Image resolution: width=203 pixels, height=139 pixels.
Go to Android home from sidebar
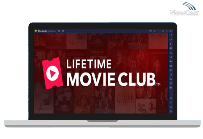pyautogui.click(x=171, y=107)
